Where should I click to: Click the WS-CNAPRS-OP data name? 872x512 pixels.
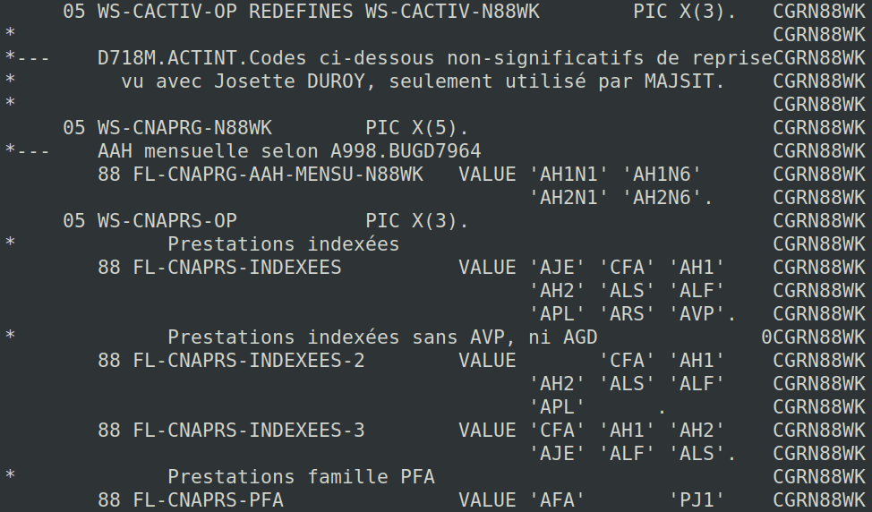point(167,221)
